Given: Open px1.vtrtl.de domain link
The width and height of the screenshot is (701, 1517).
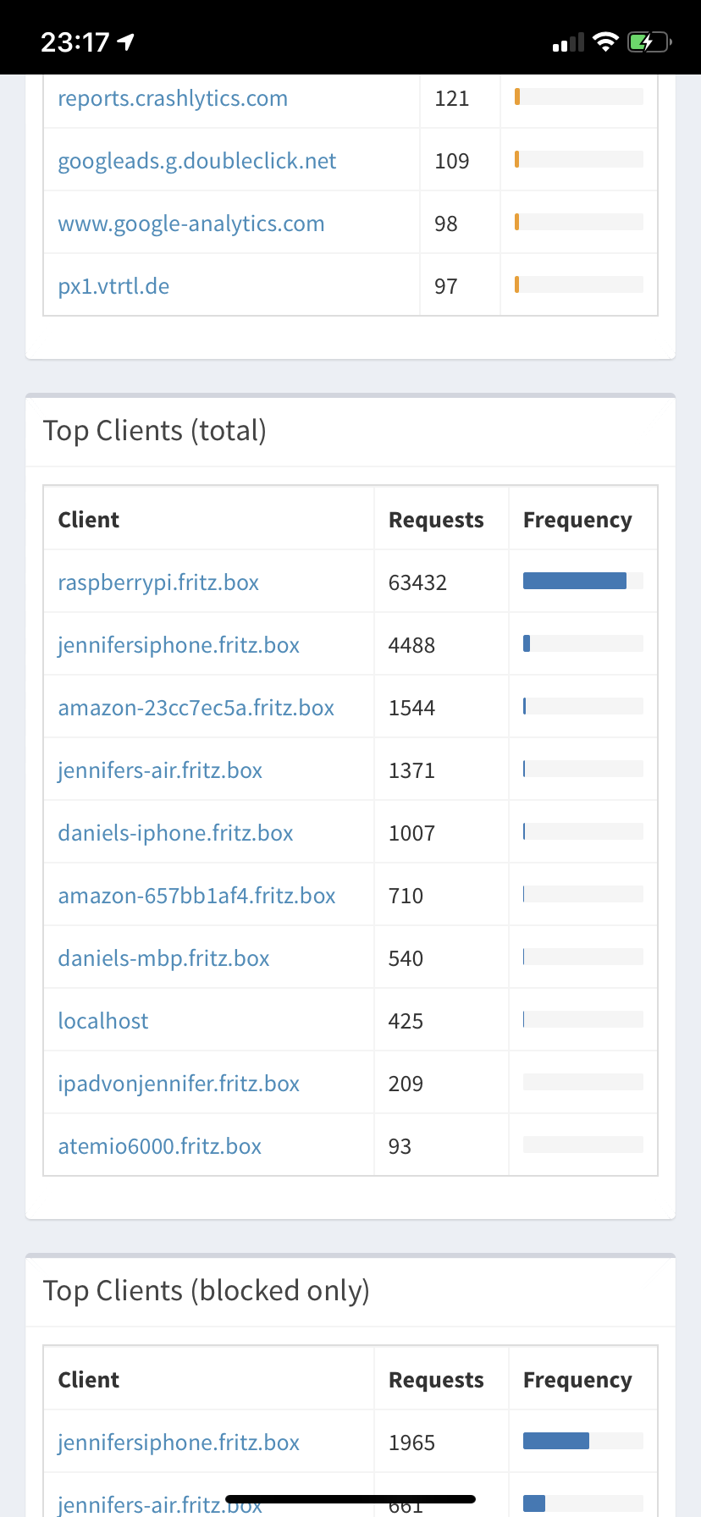Looking at the screenshot, I should pyautogui.click(x=113, y=286).
